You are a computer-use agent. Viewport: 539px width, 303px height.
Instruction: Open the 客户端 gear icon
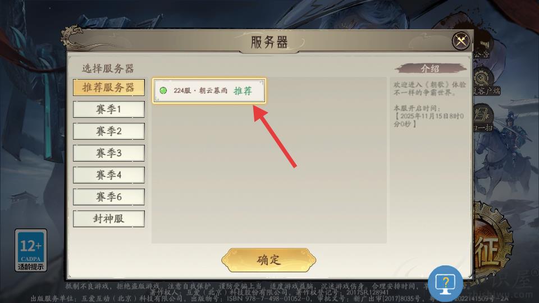[x=485, y=82]
